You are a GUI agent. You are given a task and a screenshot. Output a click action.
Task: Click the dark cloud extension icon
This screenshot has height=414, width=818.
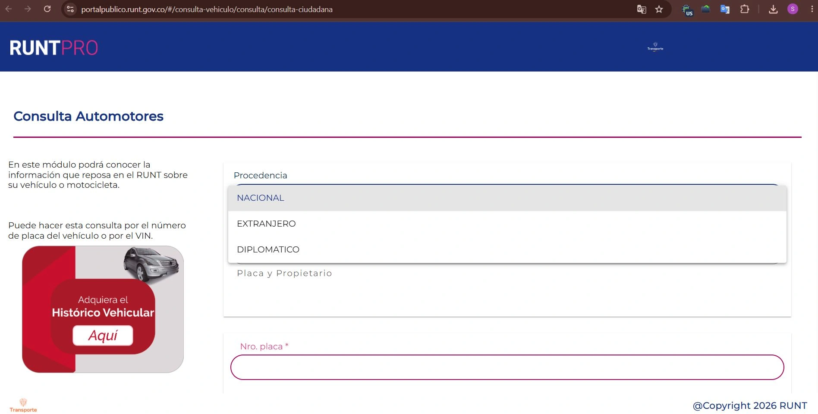tap(706, 9)
